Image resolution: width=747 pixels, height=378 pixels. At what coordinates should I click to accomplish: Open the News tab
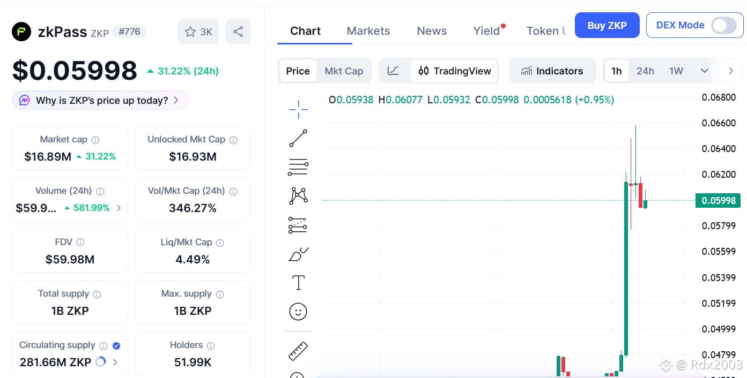[x=432, y=31]
